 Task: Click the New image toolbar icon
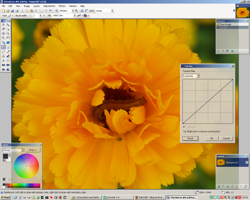3,11
